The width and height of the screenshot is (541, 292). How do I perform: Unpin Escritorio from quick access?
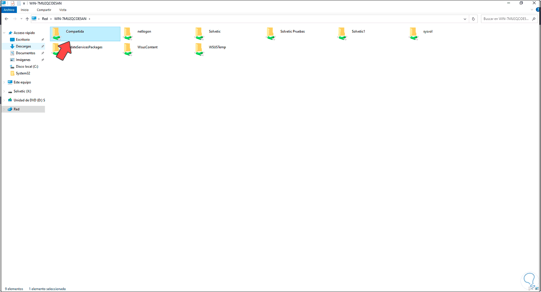tap(42, 40)
